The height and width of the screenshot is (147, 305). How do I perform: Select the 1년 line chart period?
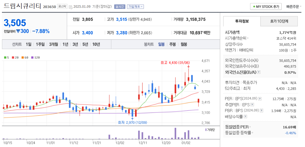coord(65,44)
